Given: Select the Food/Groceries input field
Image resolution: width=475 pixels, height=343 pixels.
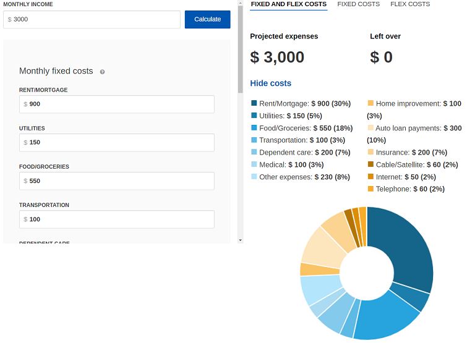Looking at the screenshot, I should [x=117, y=181].
